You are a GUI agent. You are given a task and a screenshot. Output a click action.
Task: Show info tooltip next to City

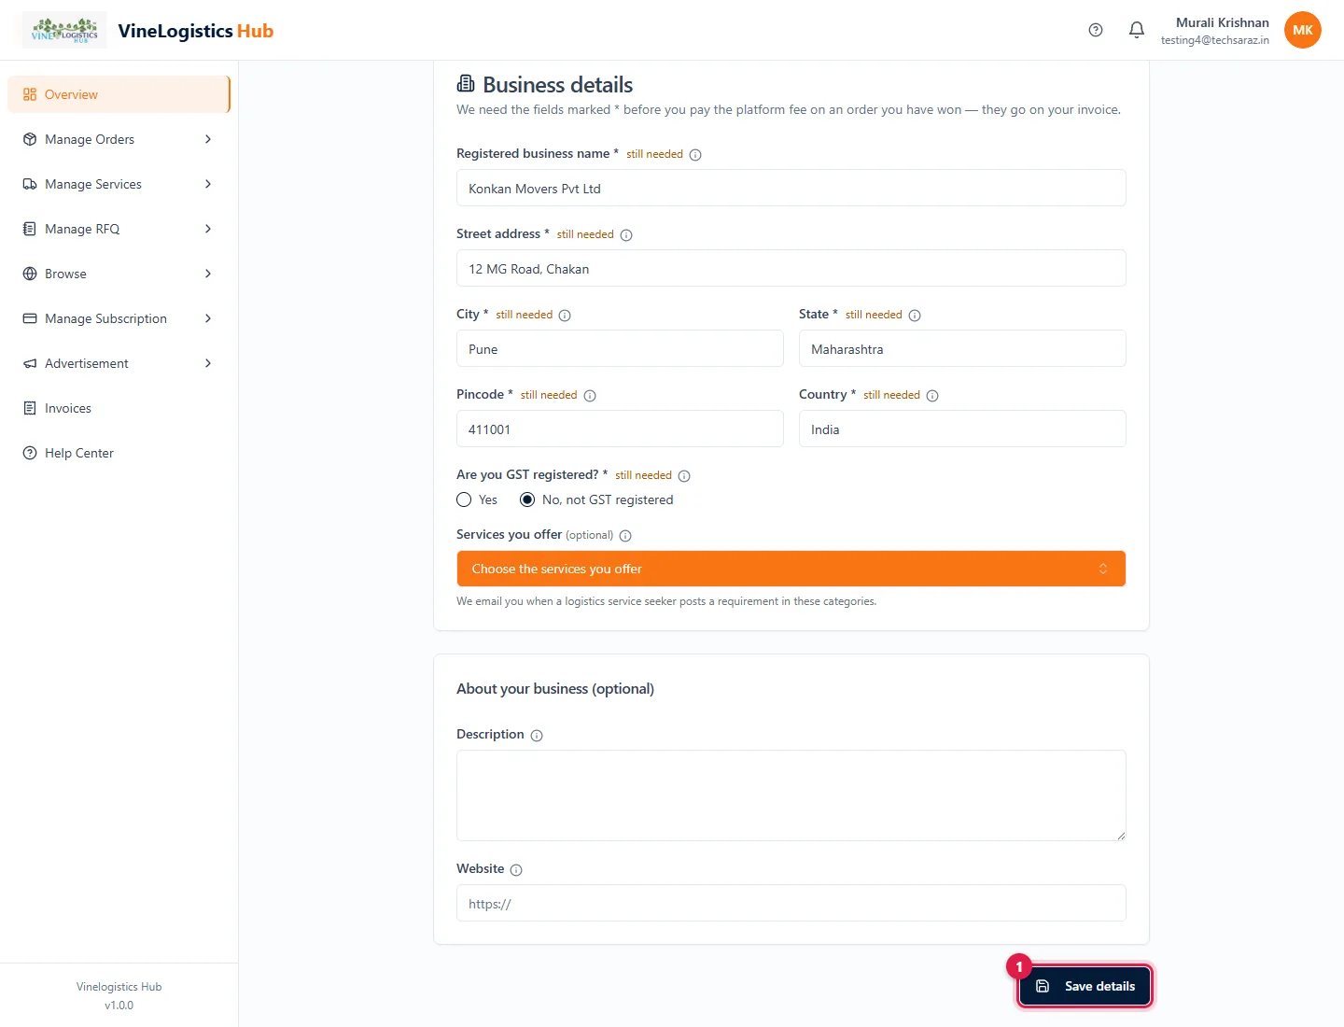[x=565, y=316]
